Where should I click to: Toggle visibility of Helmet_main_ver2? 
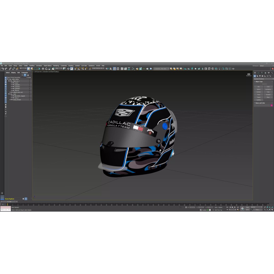pyautogui.click(x=10, y=92)
